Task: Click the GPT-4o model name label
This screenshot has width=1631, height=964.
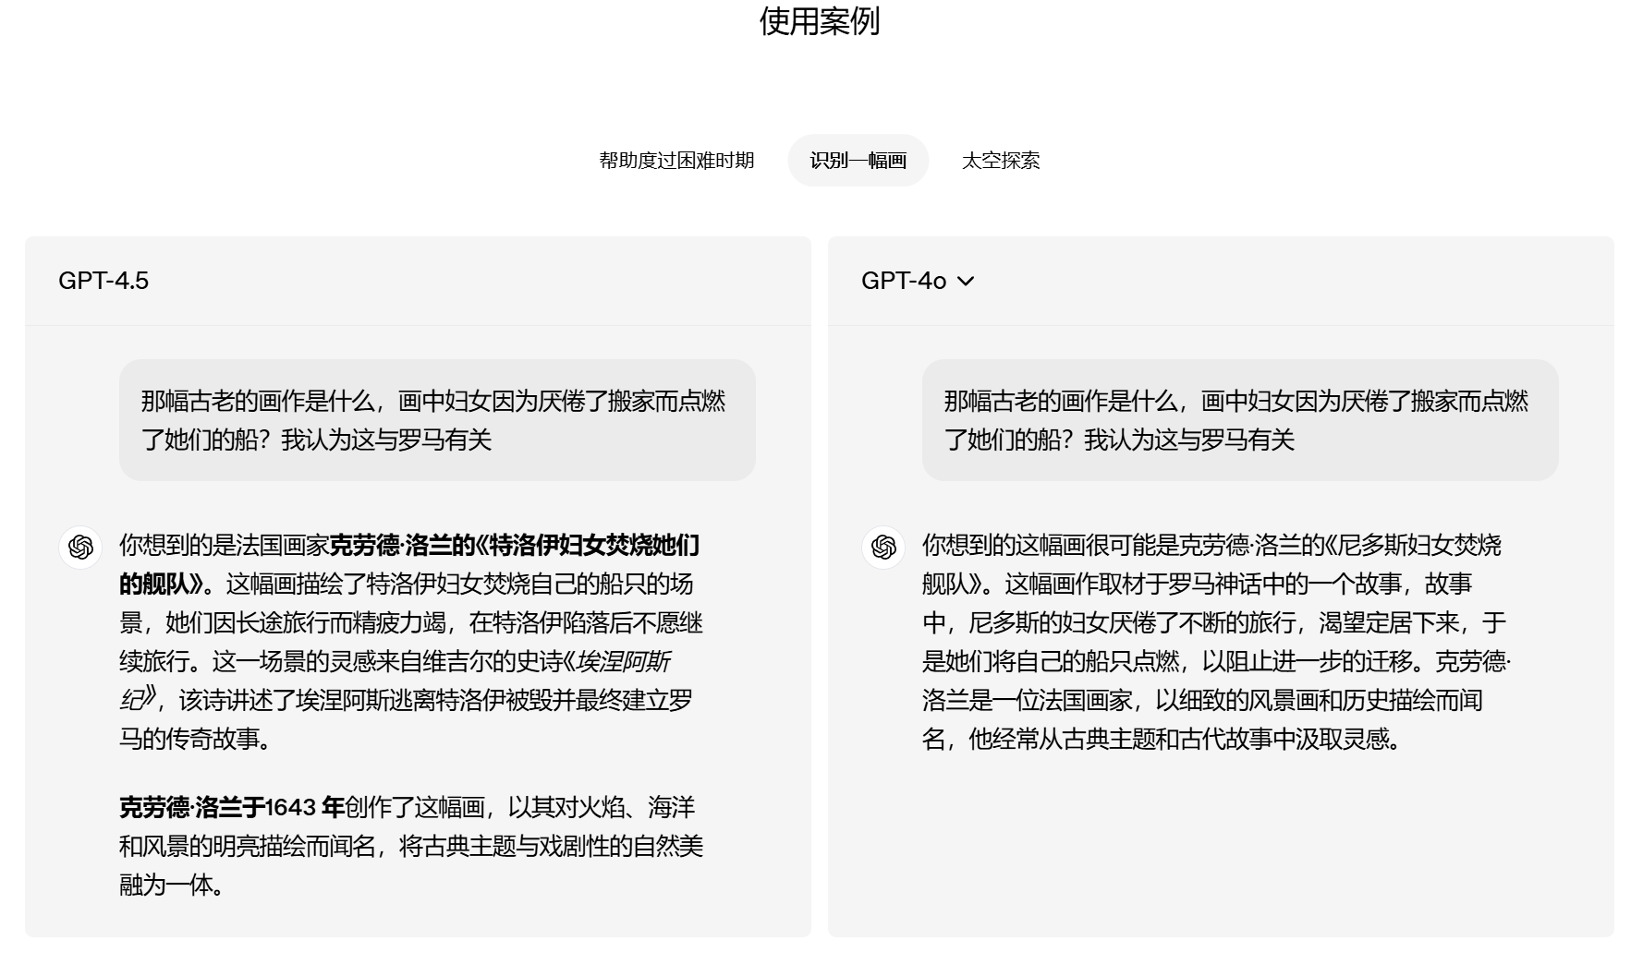Action: point(903,281)
